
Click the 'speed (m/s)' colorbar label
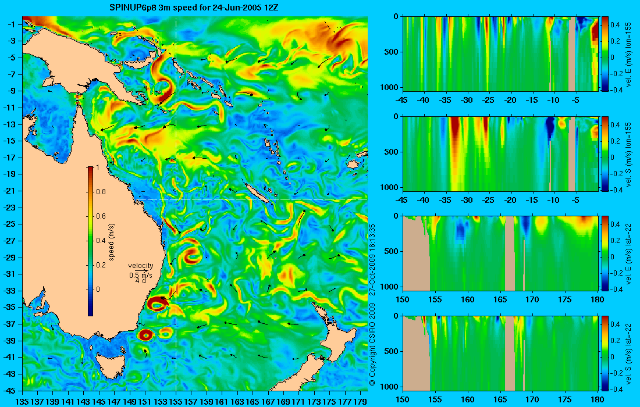(x=112, y=242)
